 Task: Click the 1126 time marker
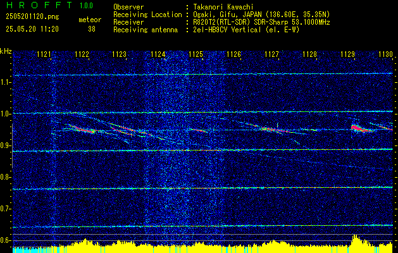[x=233, y=54]
